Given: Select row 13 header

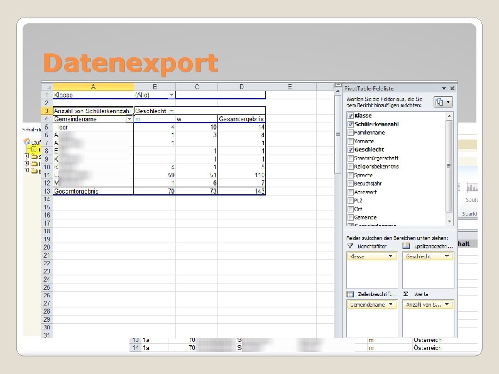Looking at the screenshot, I should [x=47, y=191].
